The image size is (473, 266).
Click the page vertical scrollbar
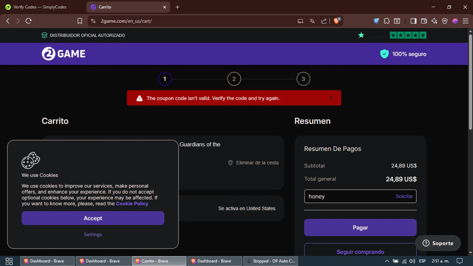tap(470, 82)
